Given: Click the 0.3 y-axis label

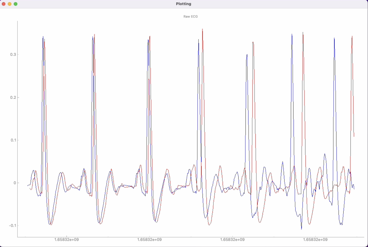Looking at the screenshot, I should (x=13, y=55).
